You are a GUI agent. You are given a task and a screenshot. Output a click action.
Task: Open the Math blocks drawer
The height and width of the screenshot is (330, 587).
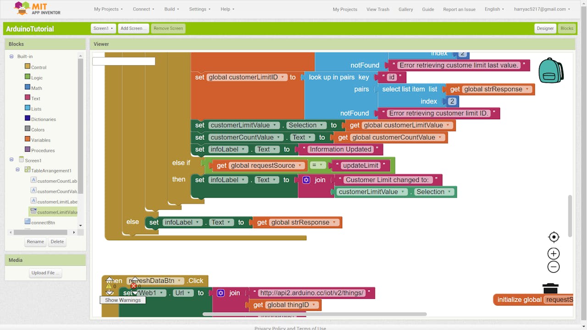[36, 88]
